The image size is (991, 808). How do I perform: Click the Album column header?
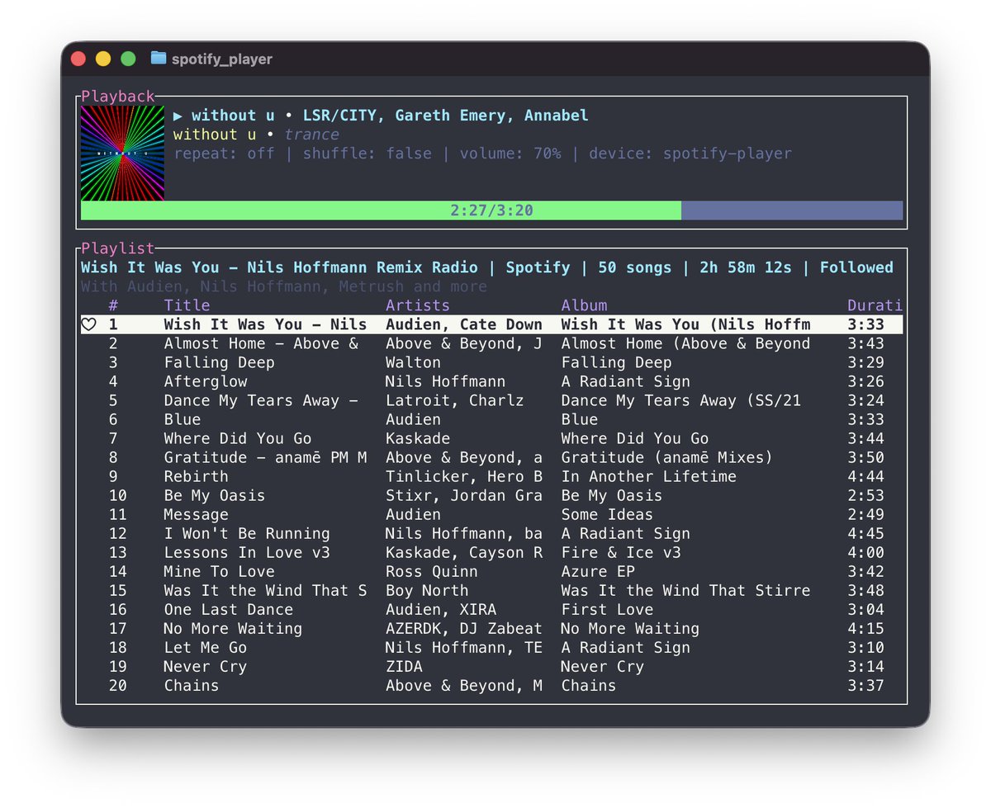584,306
